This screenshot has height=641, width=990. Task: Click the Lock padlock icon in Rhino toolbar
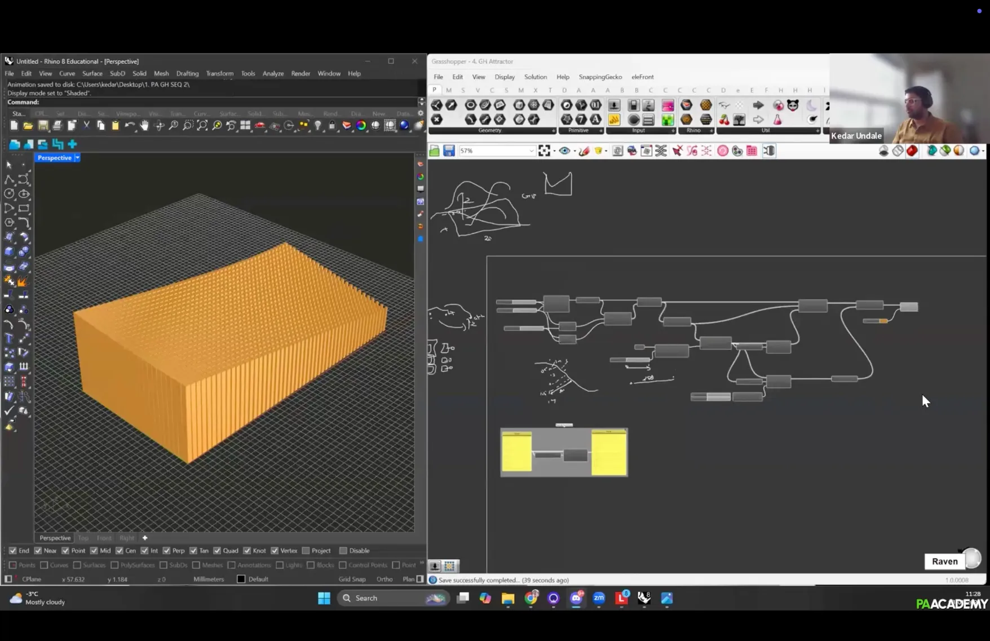click(x=332, y=126)
